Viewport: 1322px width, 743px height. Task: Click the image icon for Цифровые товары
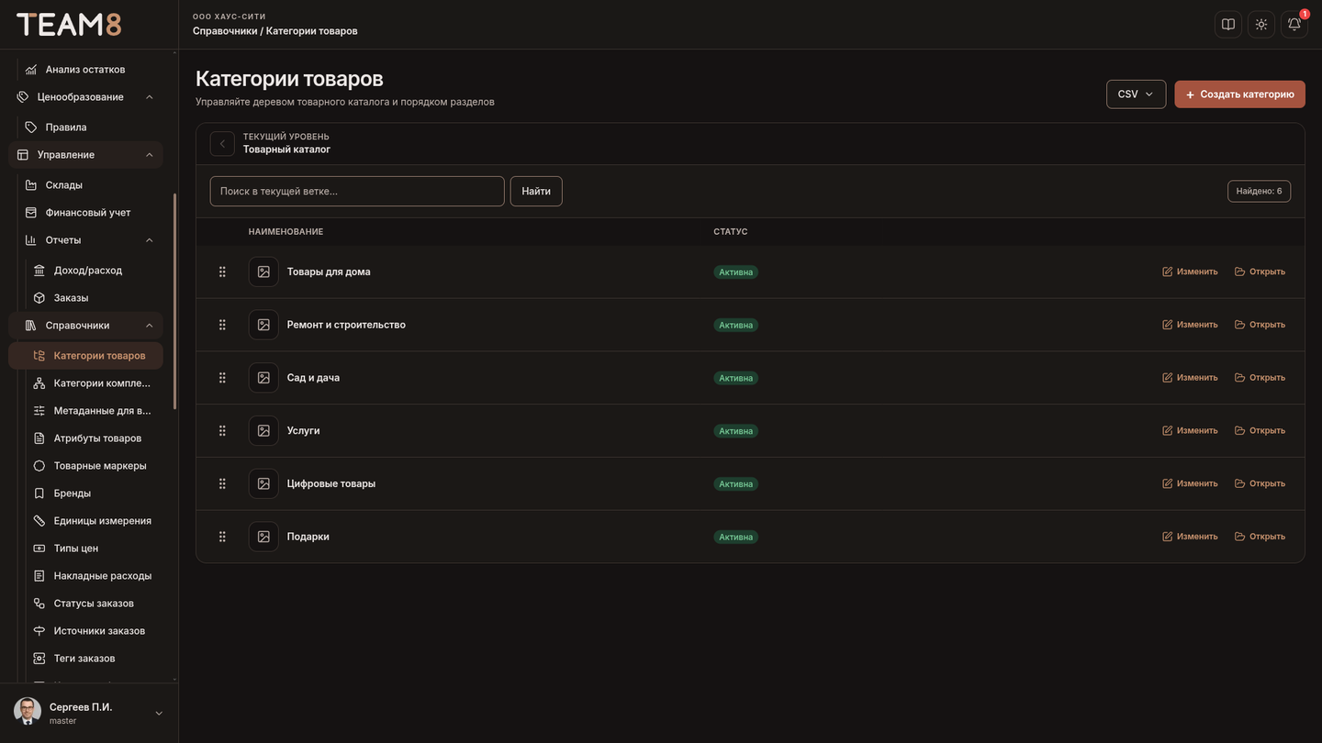[263, 483]
